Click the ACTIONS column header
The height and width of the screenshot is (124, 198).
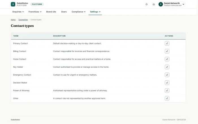pyautogui.click(x=169, y=36)
